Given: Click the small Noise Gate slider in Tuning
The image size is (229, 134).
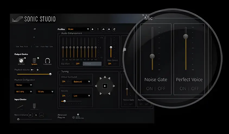Looking at the screenshot, I should [127, 89].
